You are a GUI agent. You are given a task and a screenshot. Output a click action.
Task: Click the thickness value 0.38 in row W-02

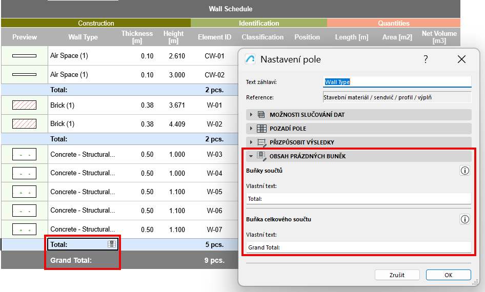[147, 124]
